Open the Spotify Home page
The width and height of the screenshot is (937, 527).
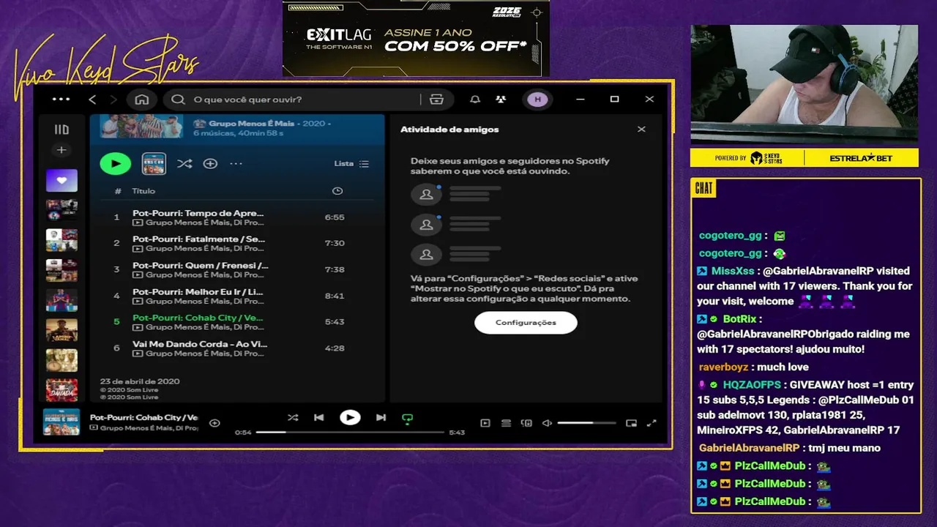coord(142,100)
